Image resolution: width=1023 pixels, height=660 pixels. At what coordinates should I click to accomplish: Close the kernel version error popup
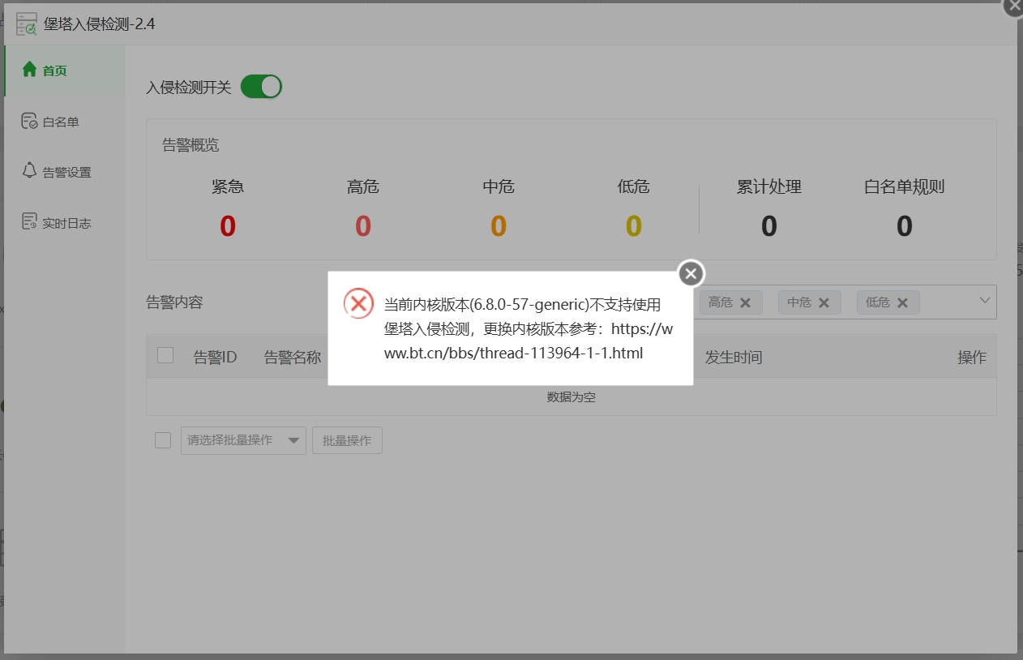(691, 274)
